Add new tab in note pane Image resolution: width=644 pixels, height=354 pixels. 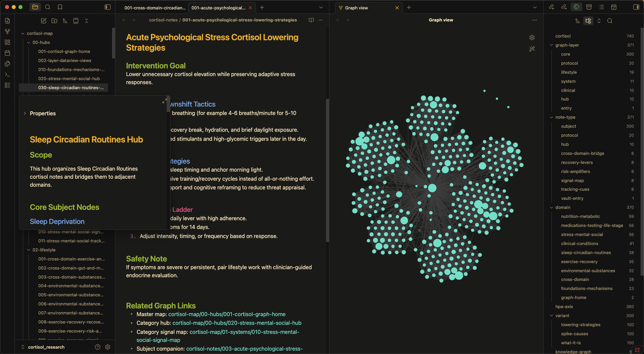[x=262, y=7]
